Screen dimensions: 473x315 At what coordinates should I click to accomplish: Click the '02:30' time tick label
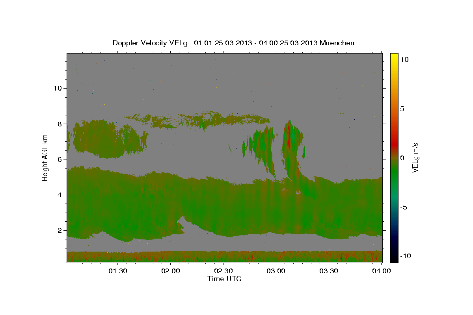click(223, 271)
